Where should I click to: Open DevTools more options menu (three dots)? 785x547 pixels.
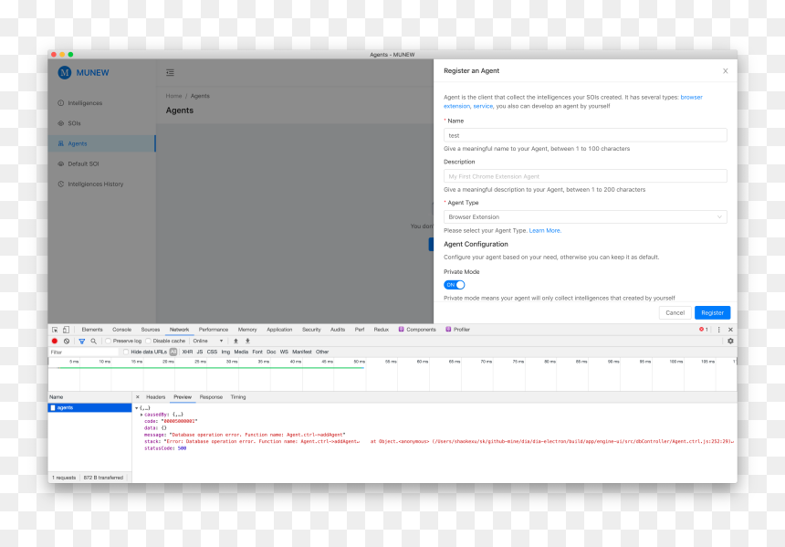pyautogui.click(x=719, y=330)
